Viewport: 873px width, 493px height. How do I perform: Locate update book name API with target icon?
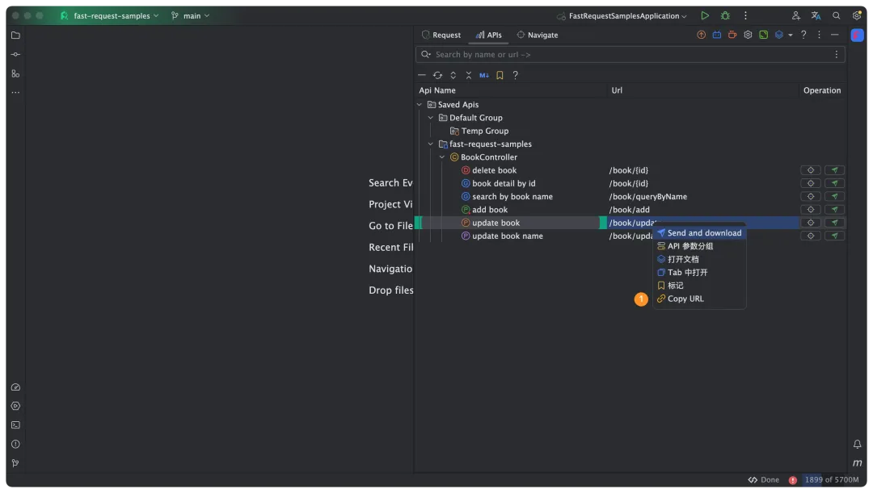(811, 236)
